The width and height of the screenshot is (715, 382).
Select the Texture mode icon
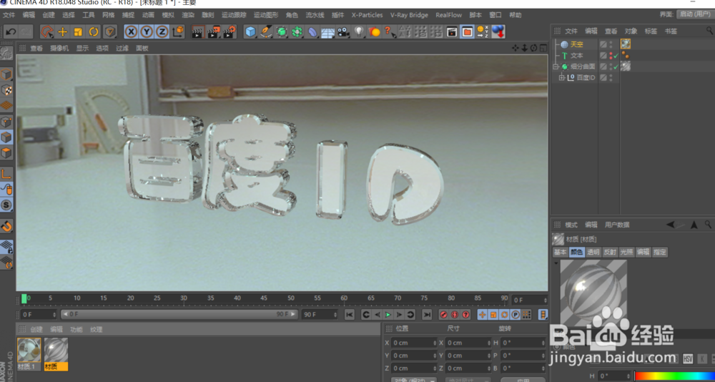[x=6, y=90]
